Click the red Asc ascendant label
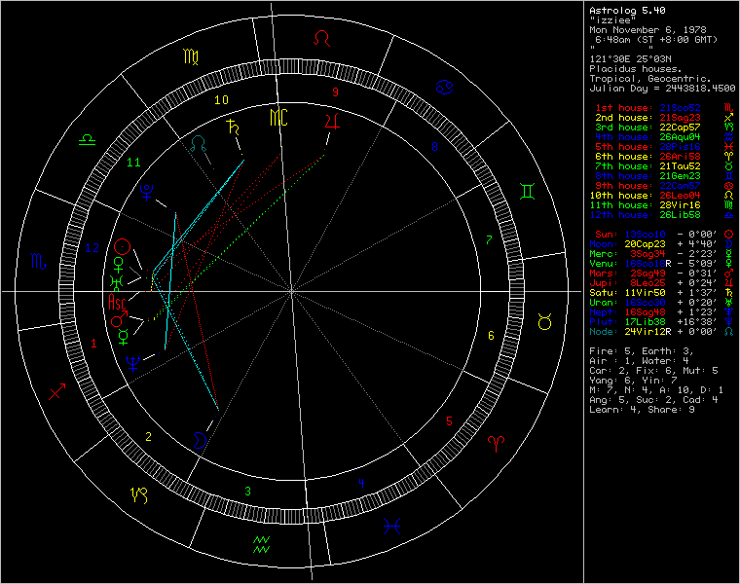Image resolution: width=740 pixels, height=584 pixels. 116,303
